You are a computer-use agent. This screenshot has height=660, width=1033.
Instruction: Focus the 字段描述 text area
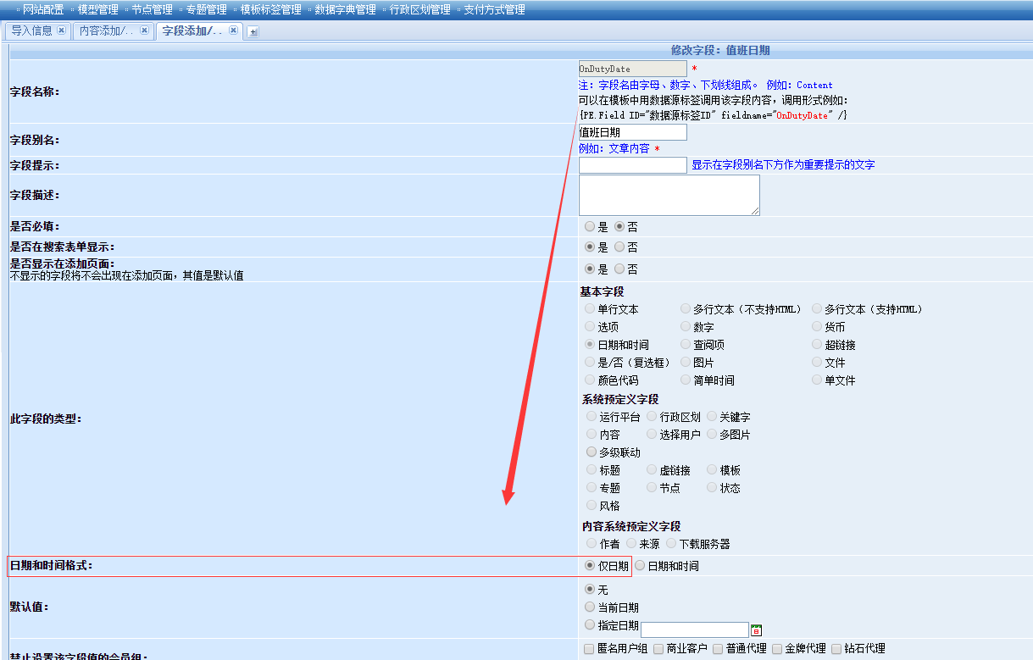click(x=669, y=196)
